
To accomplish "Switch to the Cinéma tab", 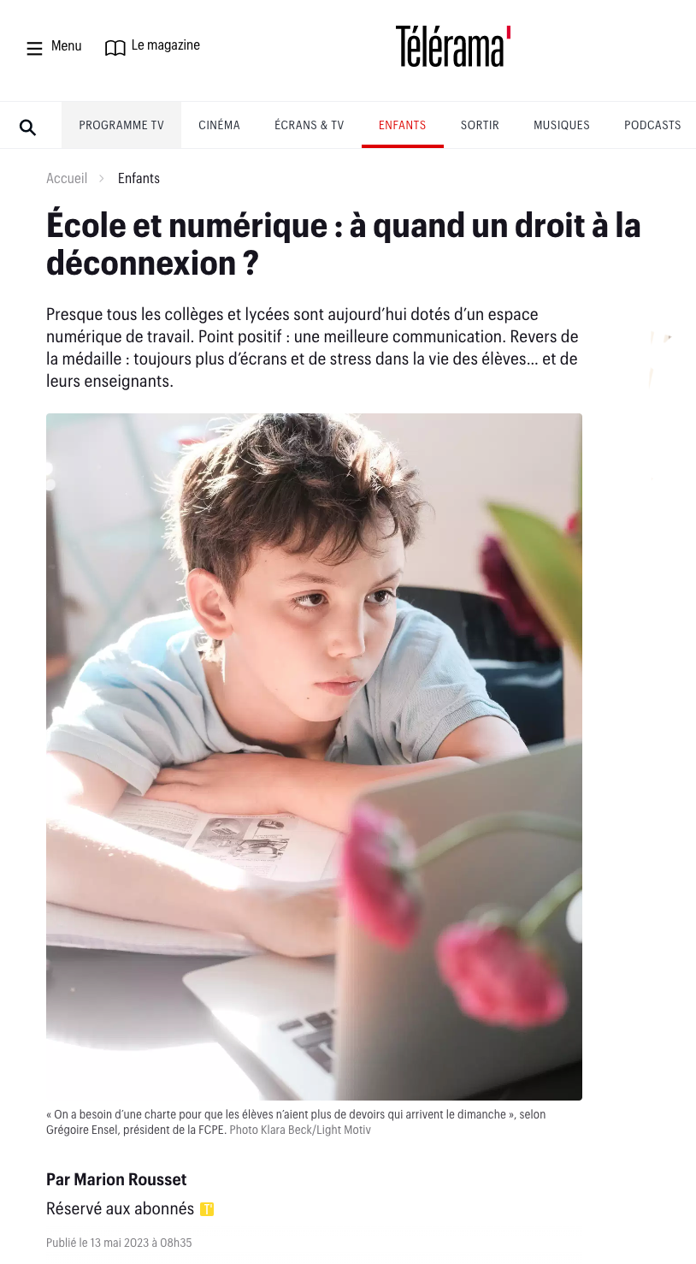I will coord(219,125).
